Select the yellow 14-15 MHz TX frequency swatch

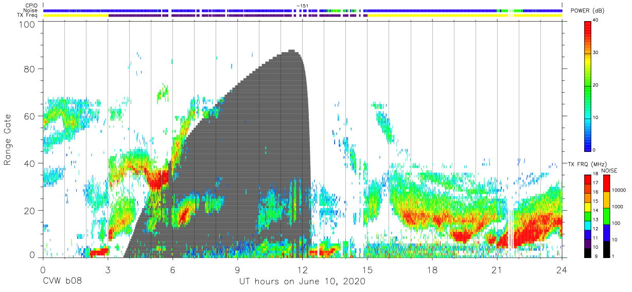588,207
